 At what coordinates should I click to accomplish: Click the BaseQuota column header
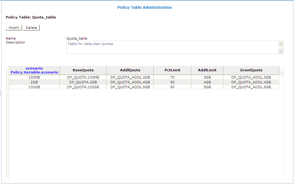tap(83, 70)
